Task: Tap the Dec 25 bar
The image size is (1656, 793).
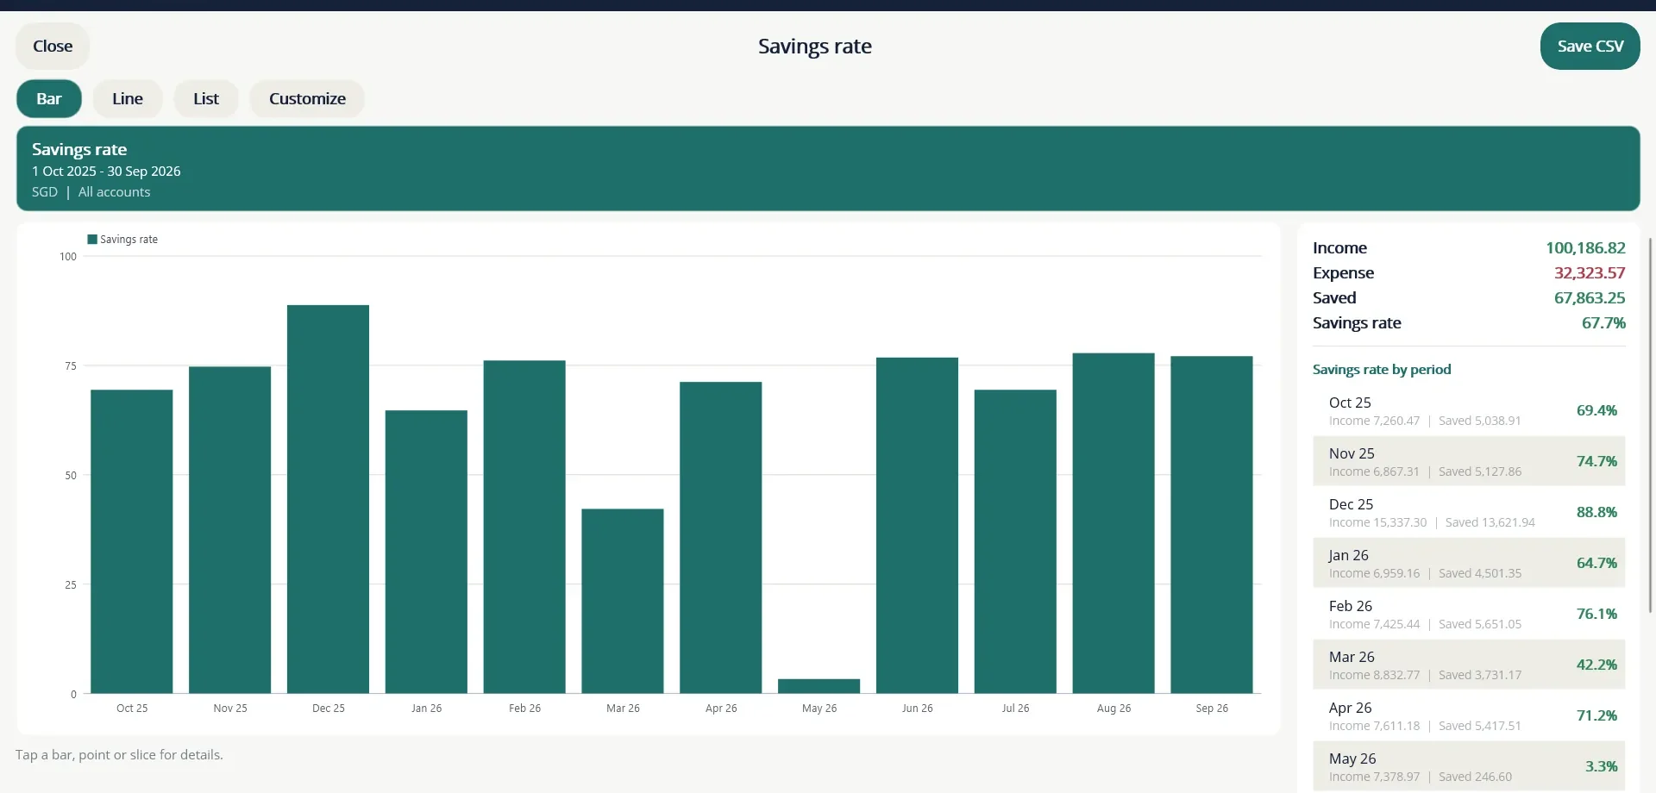Action: pyautogui.click(x=328, y=499)
